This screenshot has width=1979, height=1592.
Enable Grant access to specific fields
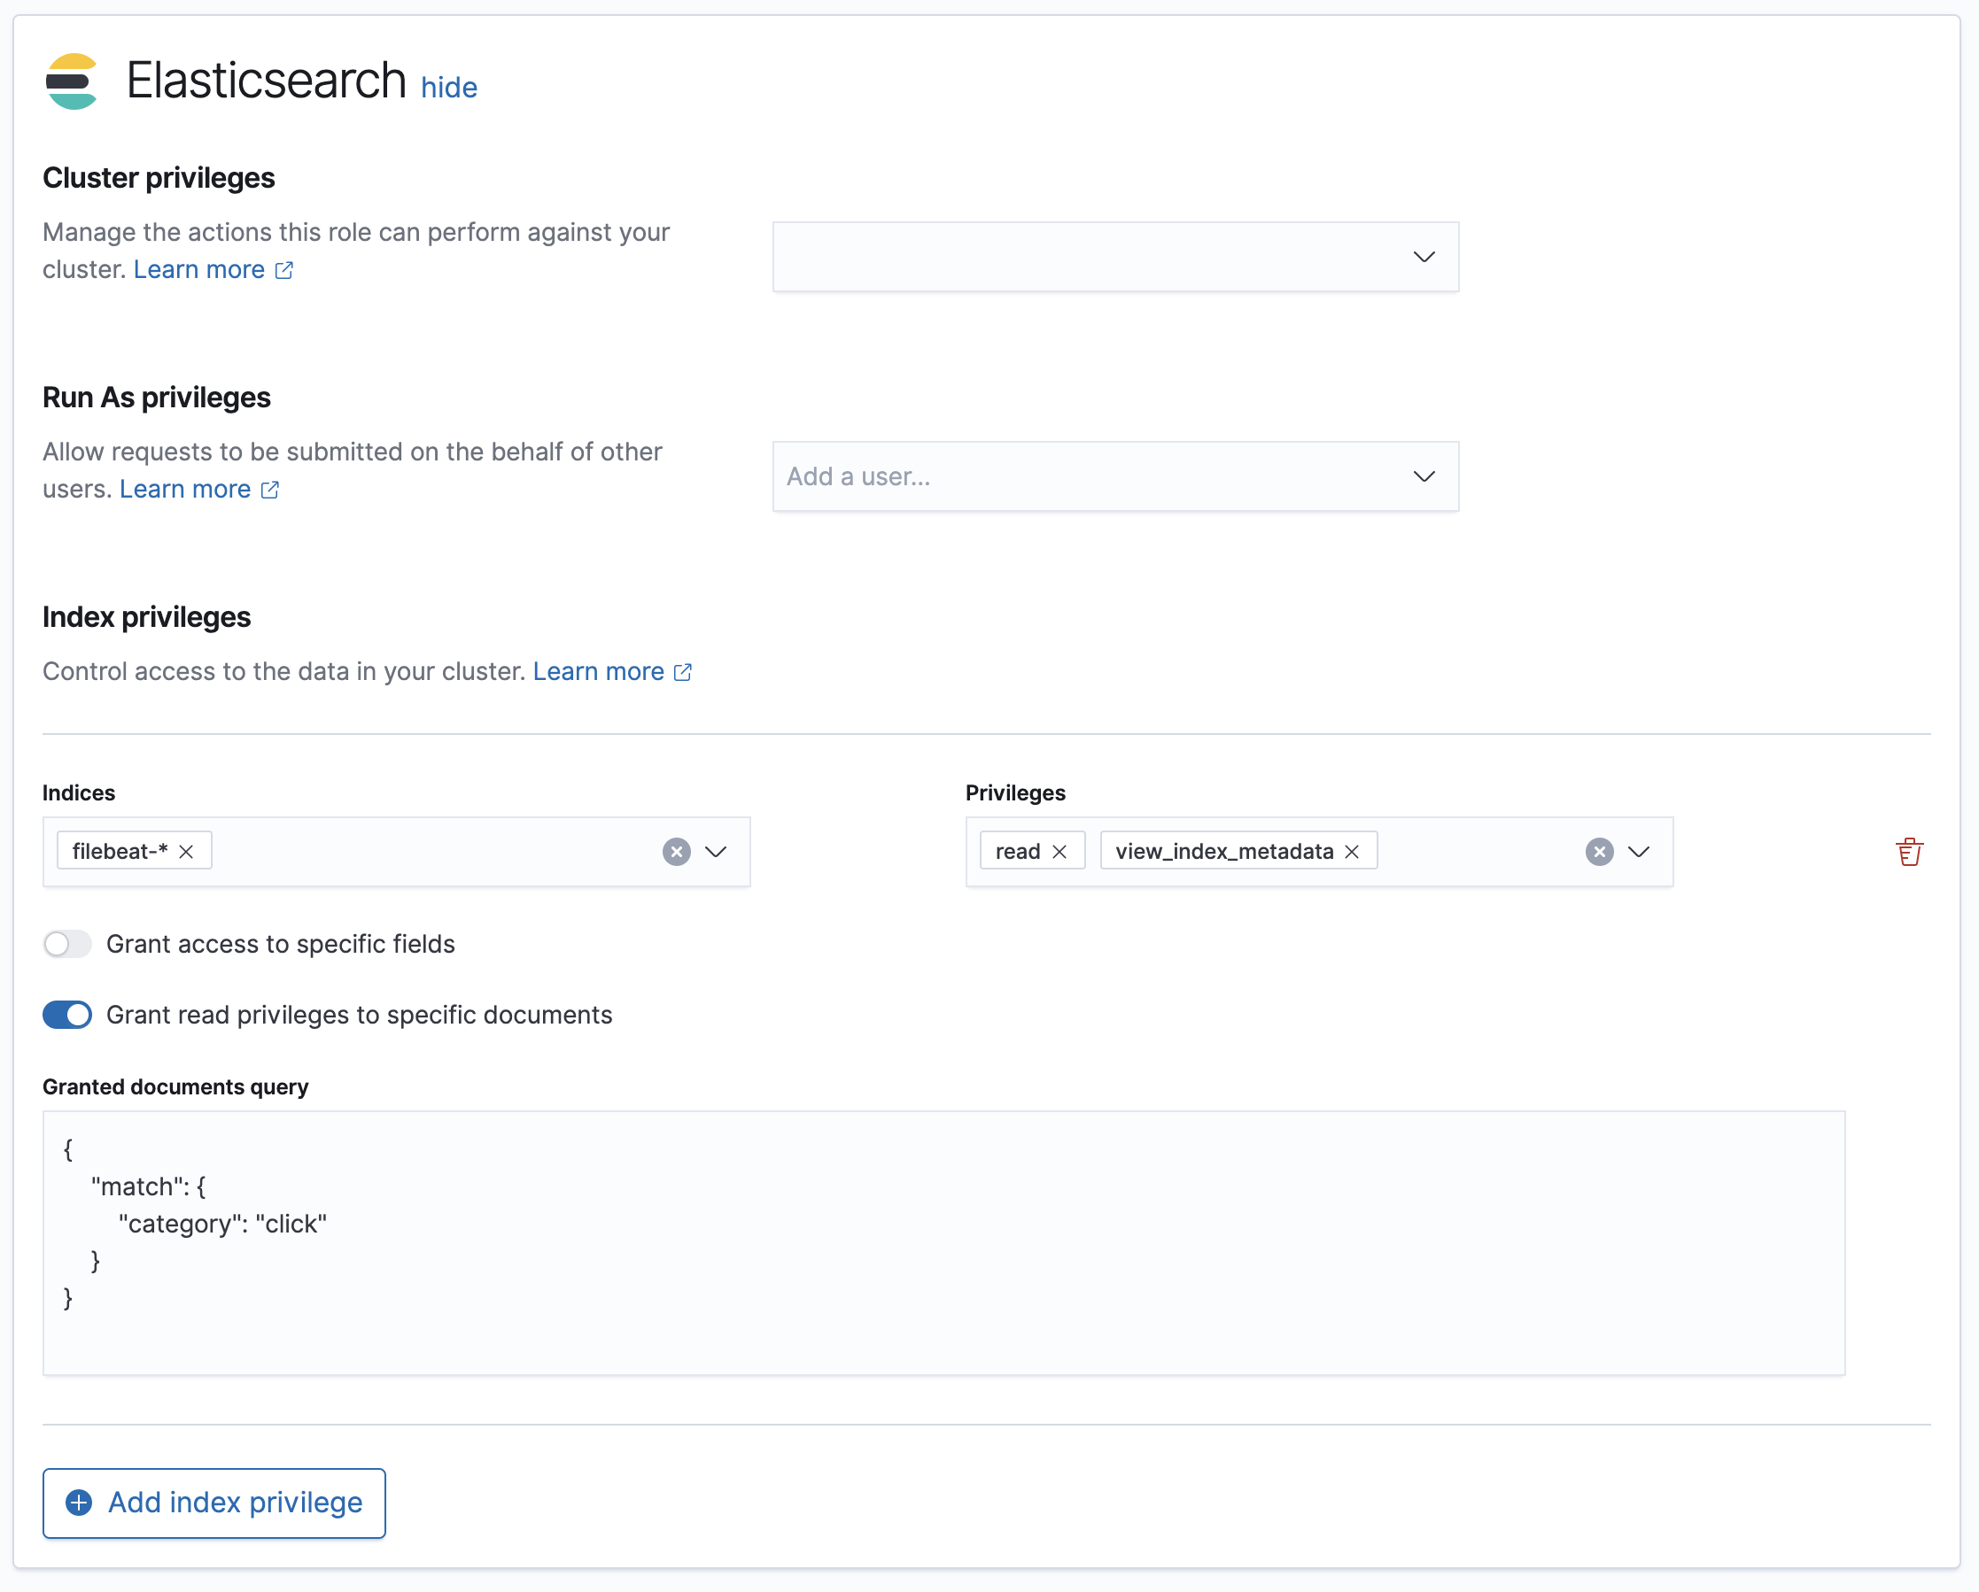coord(66,943)
